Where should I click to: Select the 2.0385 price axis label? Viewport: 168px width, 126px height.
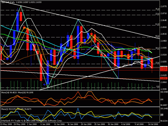click(x=164, y=48)
